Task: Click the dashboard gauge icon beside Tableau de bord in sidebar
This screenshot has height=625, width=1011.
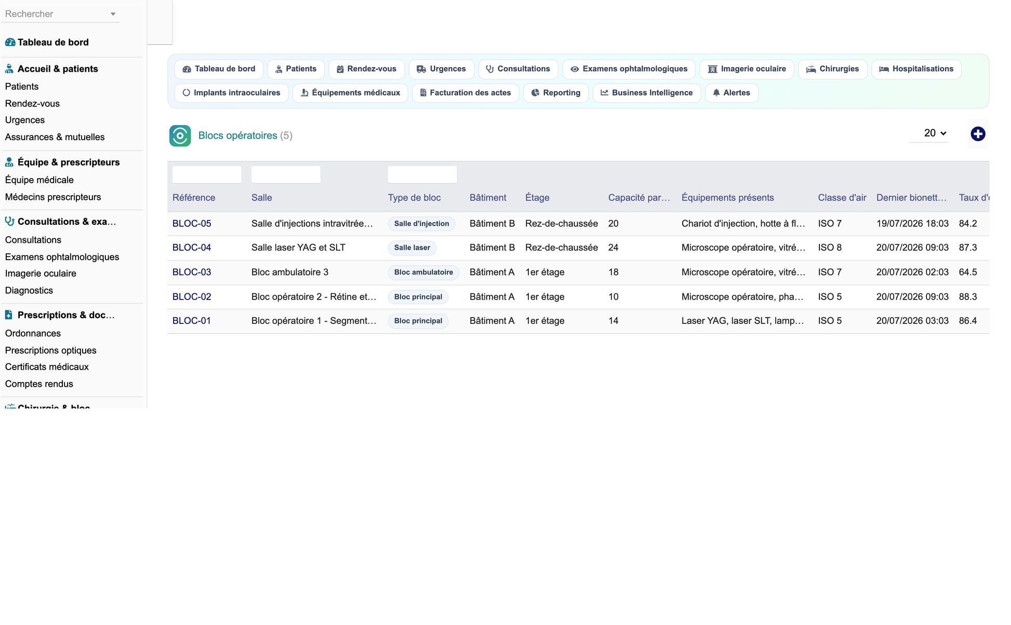Action: pos(10,43)
